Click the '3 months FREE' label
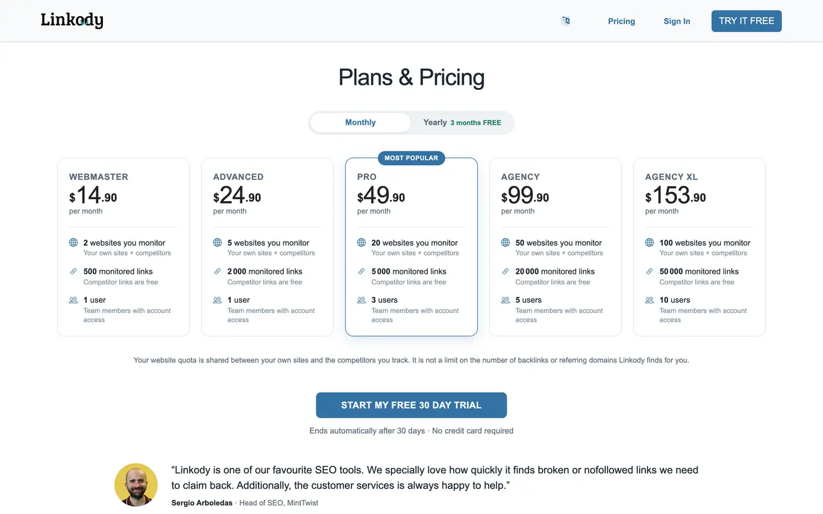This screenshot has height=514, width=823. (x=476, y=123)
